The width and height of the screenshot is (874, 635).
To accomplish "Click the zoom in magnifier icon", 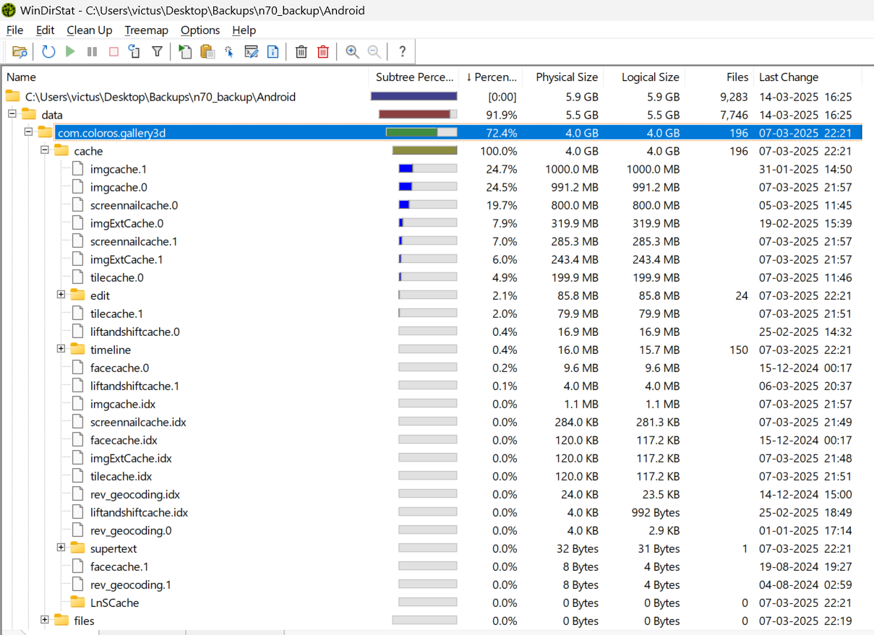I will pyautogui.click(x=352, y=51).
